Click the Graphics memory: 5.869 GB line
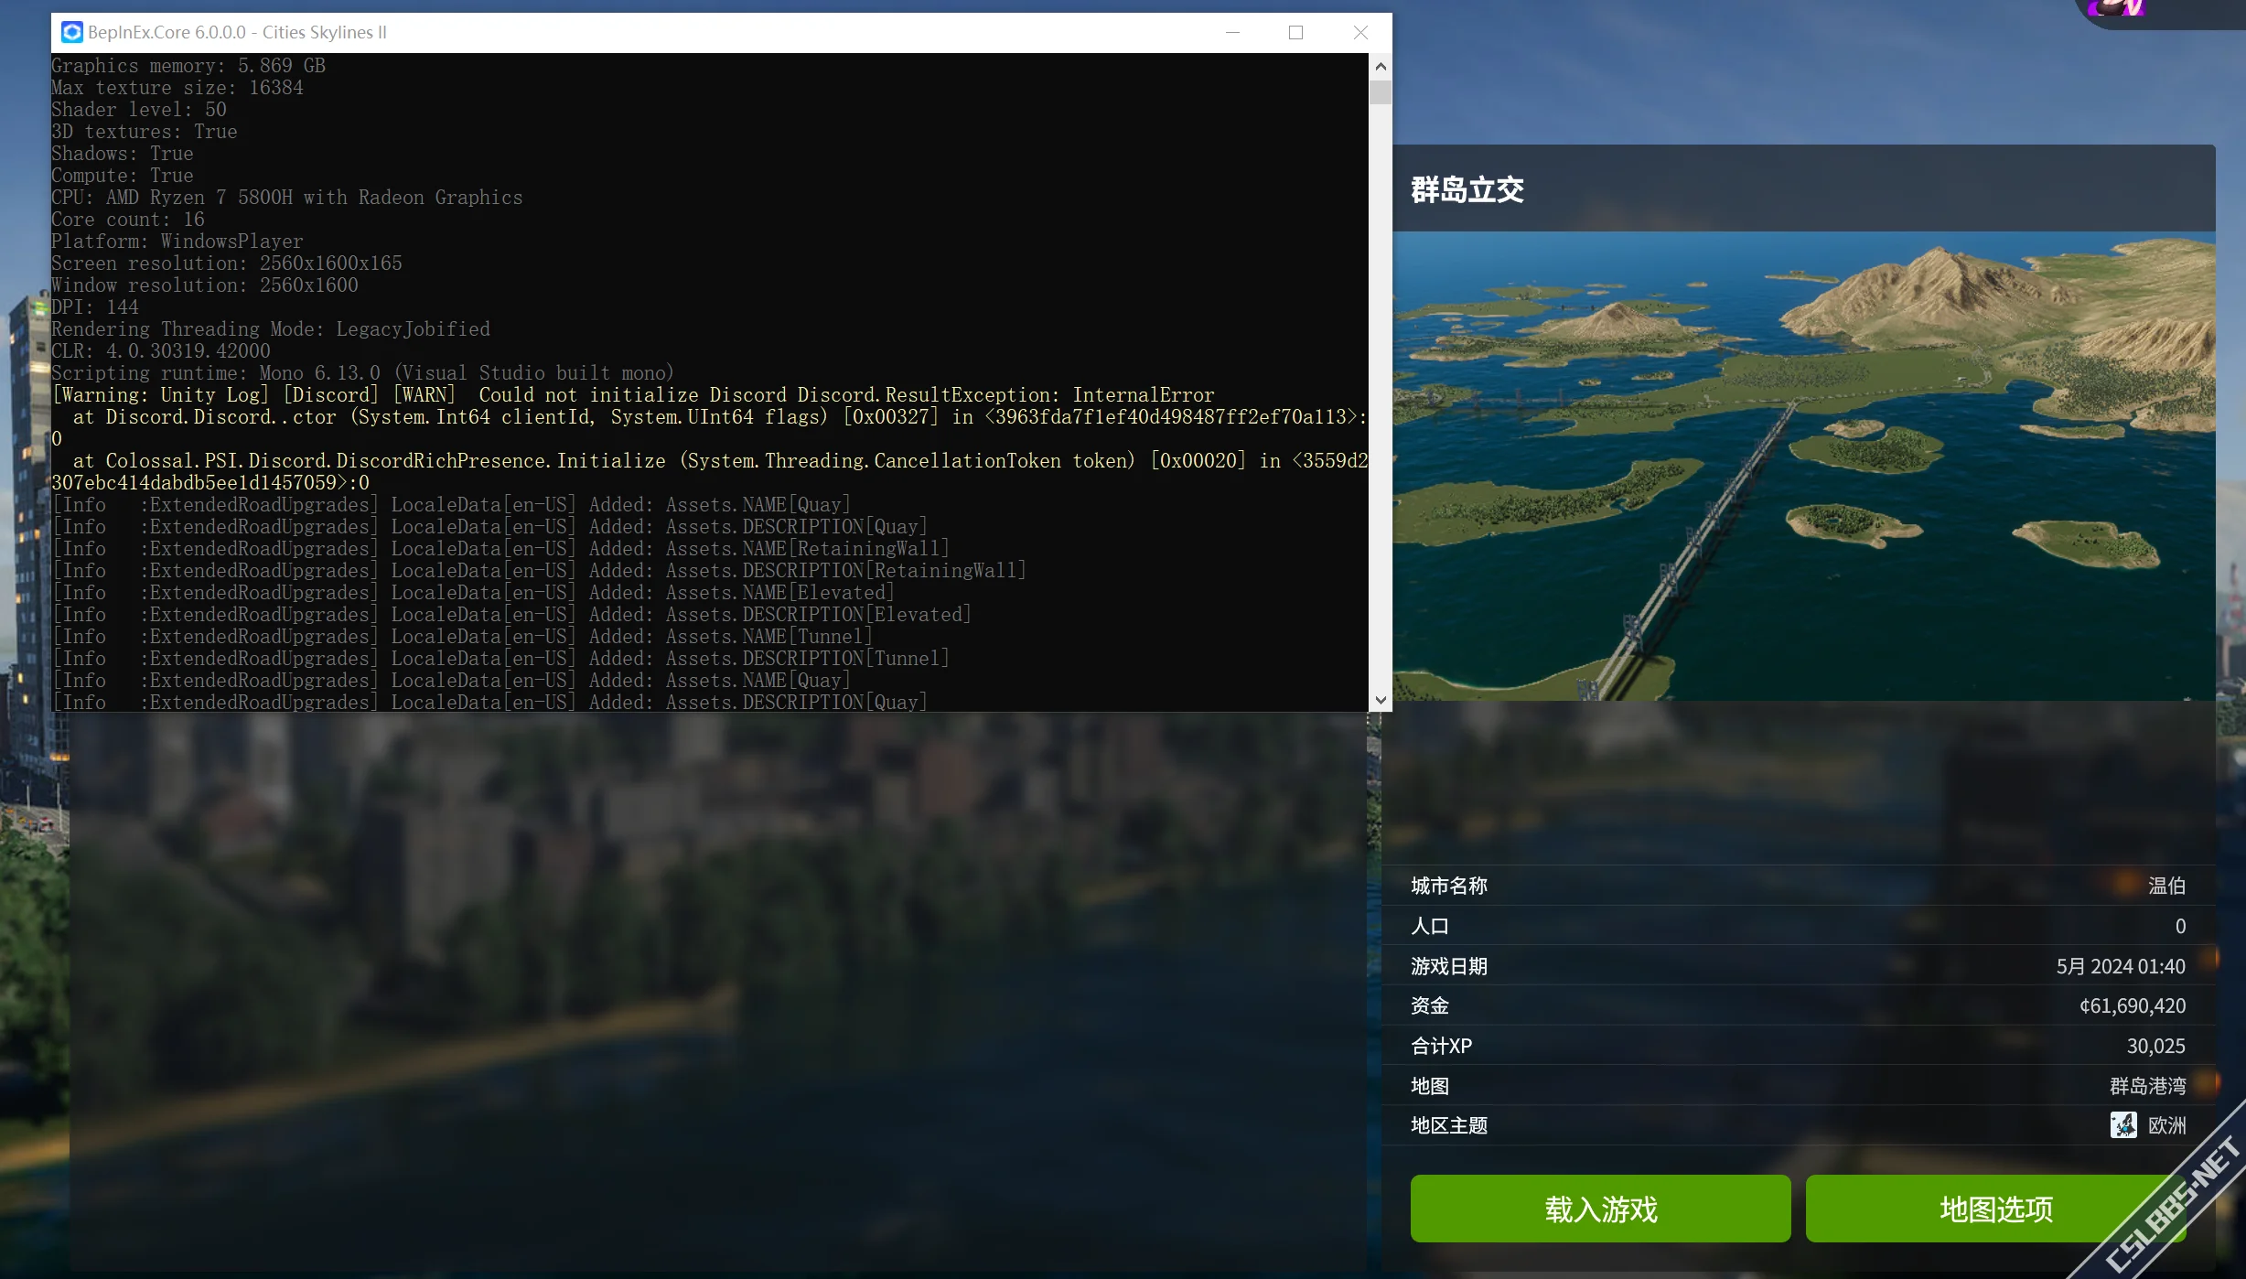 pyautogui.click(x=188, y=66)
